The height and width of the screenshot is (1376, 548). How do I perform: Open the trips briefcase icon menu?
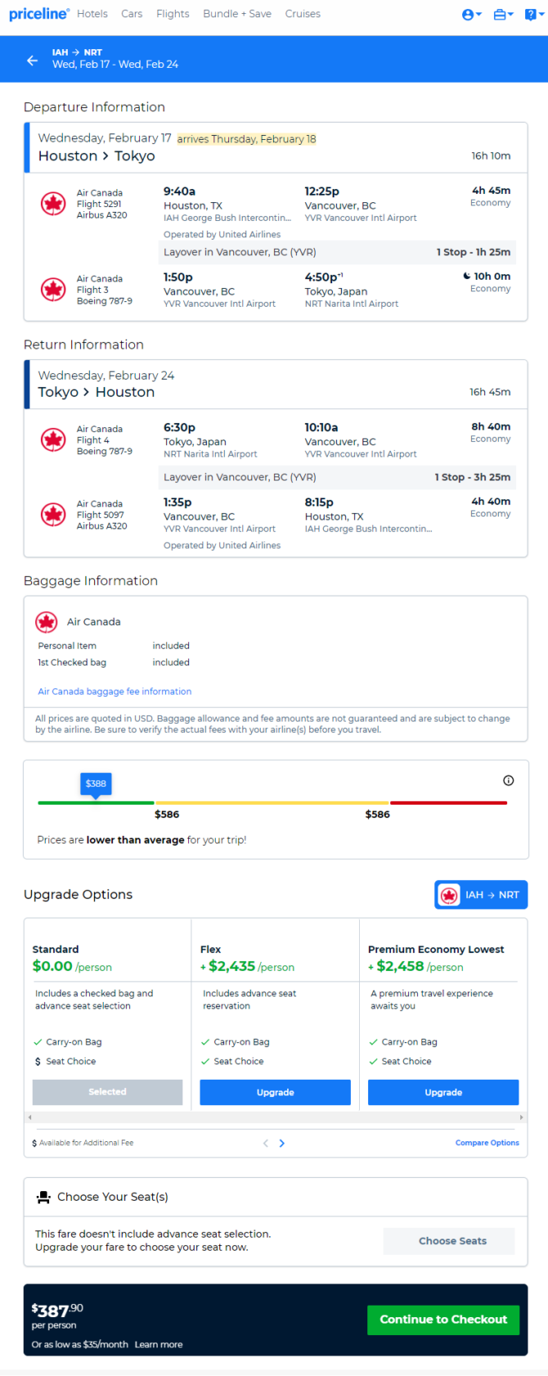(503, 15)
